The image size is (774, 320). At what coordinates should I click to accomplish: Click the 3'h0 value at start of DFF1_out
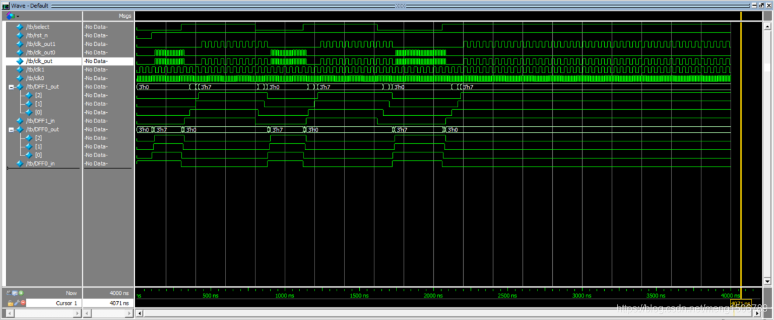pyautogui.click(x=144, y=87)
